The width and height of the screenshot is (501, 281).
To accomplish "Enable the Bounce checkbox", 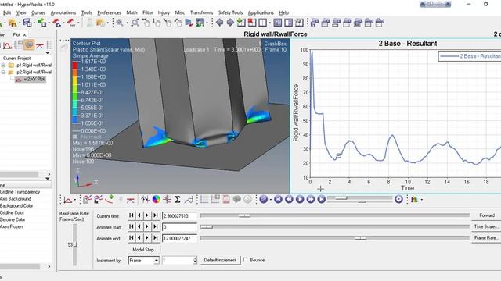I will click(x=245, y=260).
